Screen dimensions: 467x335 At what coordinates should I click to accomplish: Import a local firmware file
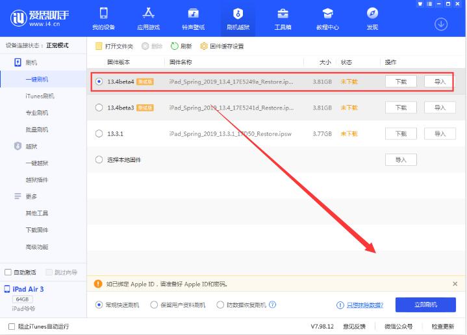coord(401,159)
